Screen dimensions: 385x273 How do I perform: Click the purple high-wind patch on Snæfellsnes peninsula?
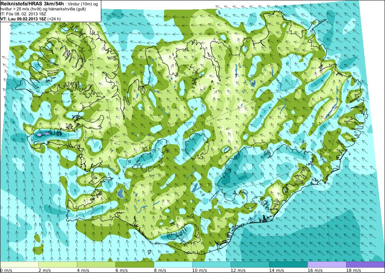[39, 135]
